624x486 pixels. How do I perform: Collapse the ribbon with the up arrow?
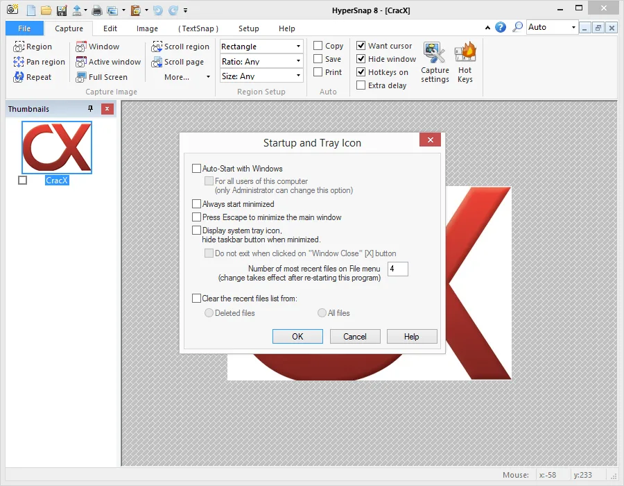487,28
